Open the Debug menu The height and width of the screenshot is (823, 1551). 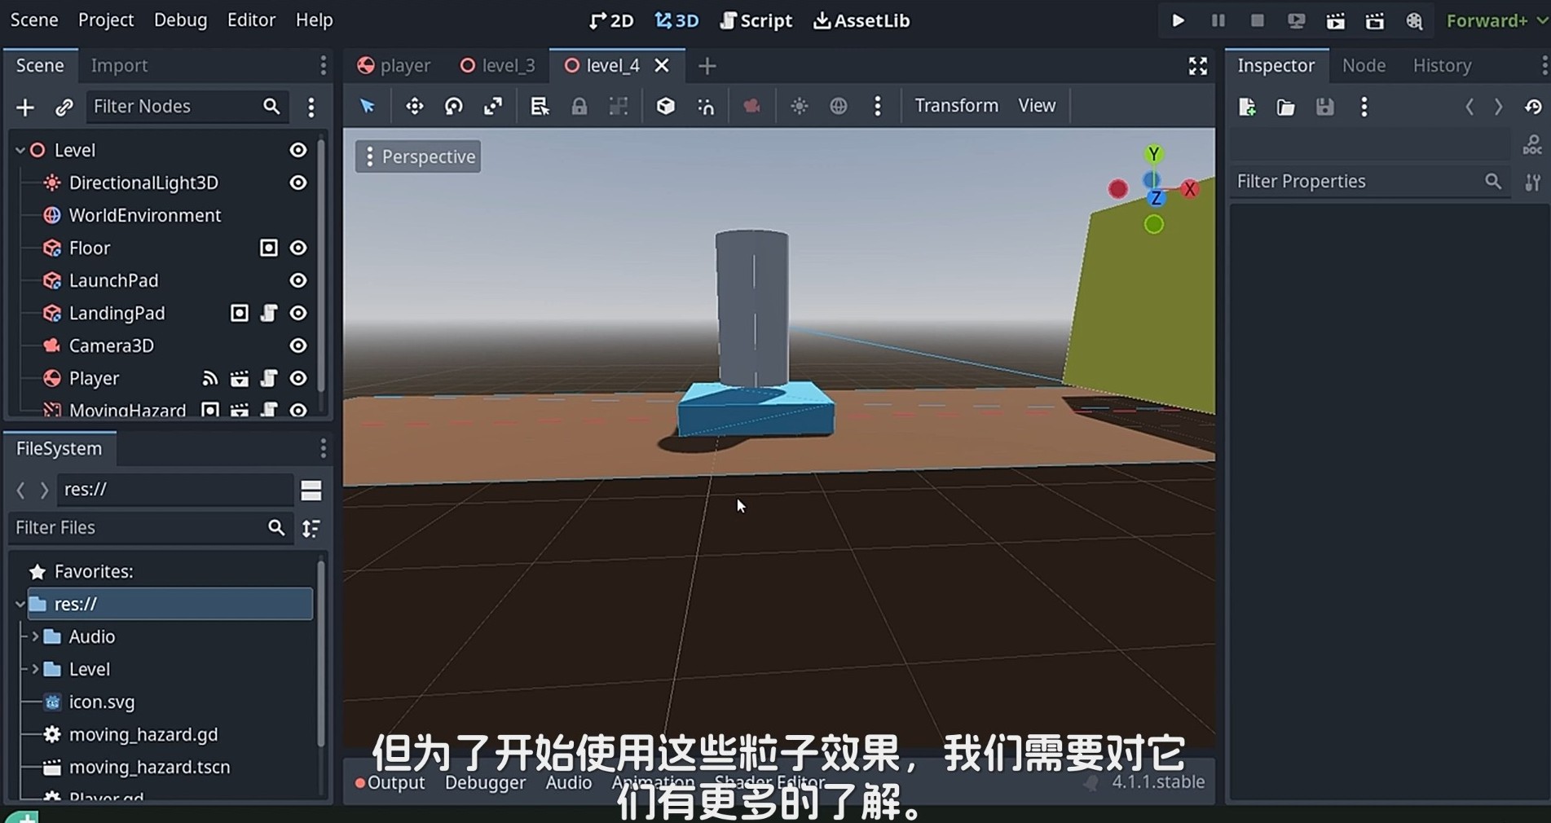point(180,20)
